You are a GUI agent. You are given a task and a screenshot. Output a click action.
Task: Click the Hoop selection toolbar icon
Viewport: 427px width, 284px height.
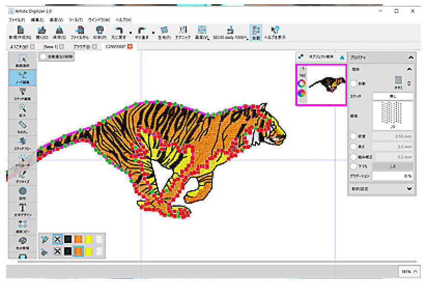click(x=202, y=30)
